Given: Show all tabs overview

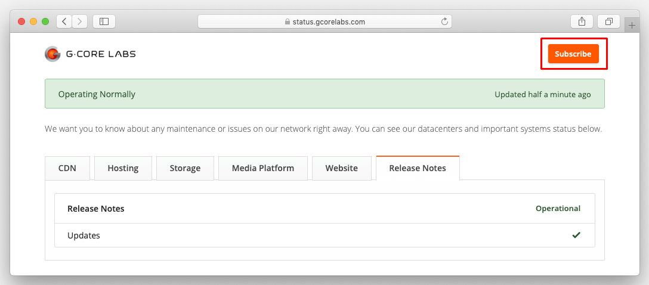Looking at the screenshot, I should 609,21.
